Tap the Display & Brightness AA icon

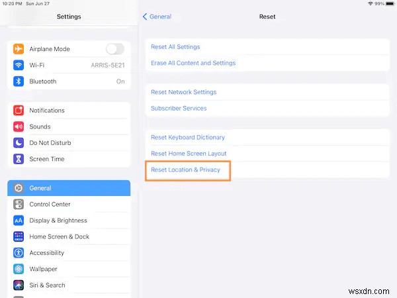click(19, 221)
